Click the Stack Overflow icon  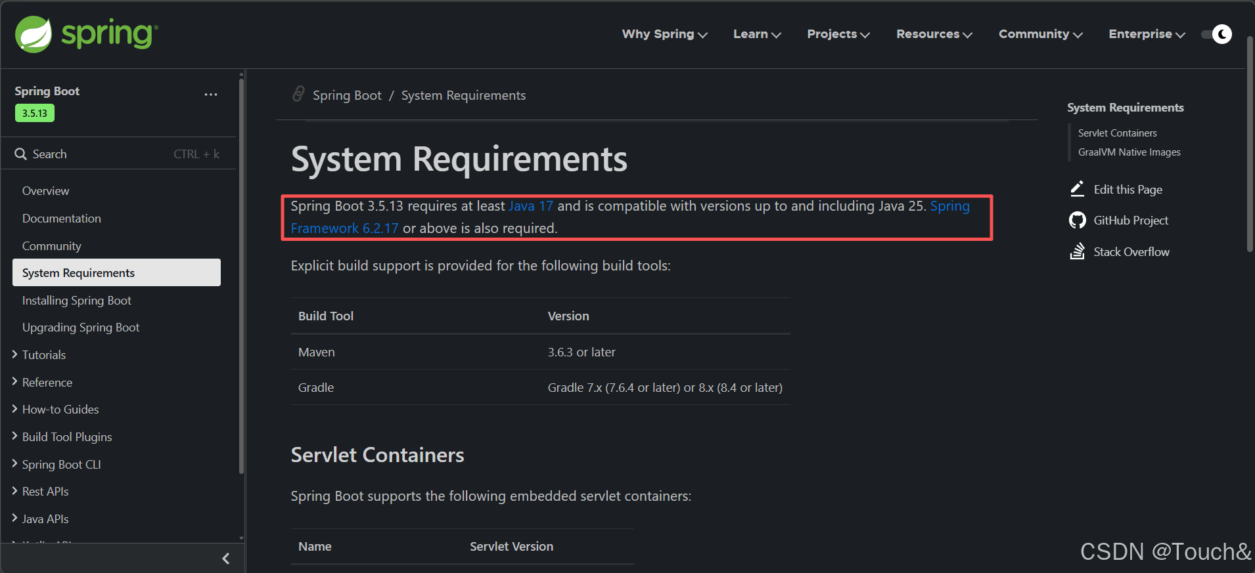tap(1077, 251)
